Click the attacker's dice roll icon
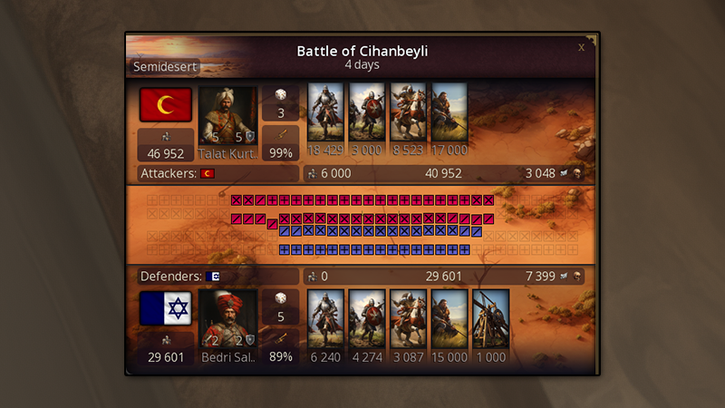Image resolution: width=725 pixels, height=408 pixels. (x=281, y=95)
